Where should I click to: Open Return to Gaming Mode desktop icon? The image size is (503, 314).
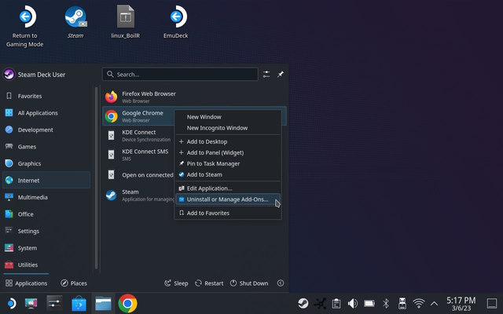24,26
